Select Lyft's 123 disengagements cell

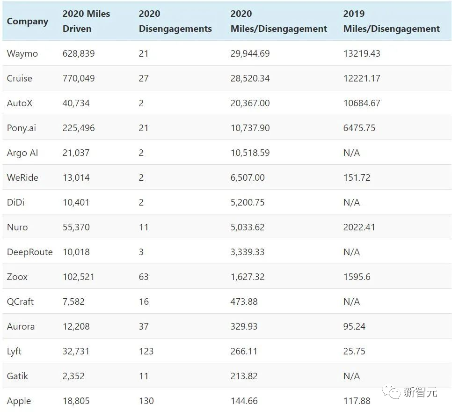point(146,351)
